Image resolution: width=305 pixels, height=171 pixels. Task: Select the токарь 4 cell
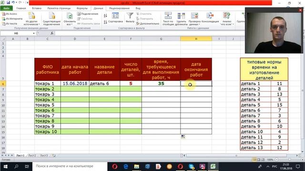click(48, 100)
